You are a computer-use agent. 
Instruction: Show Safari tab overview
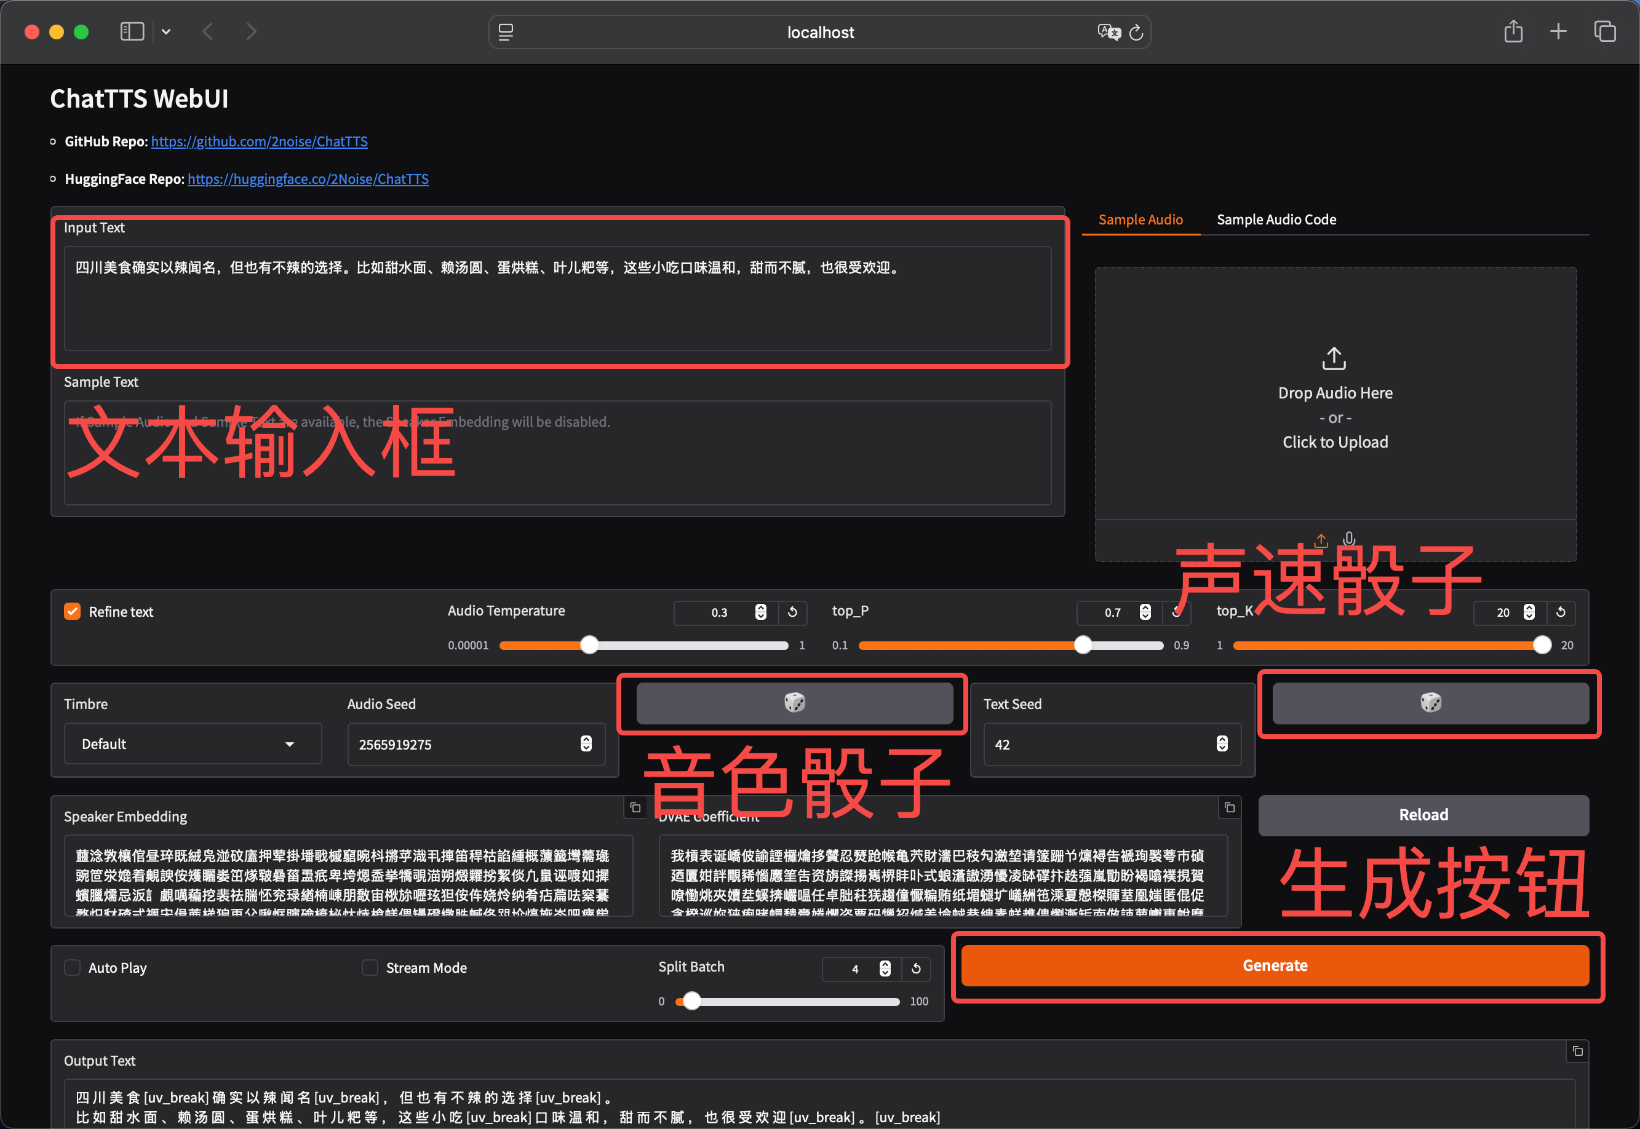1604,31
